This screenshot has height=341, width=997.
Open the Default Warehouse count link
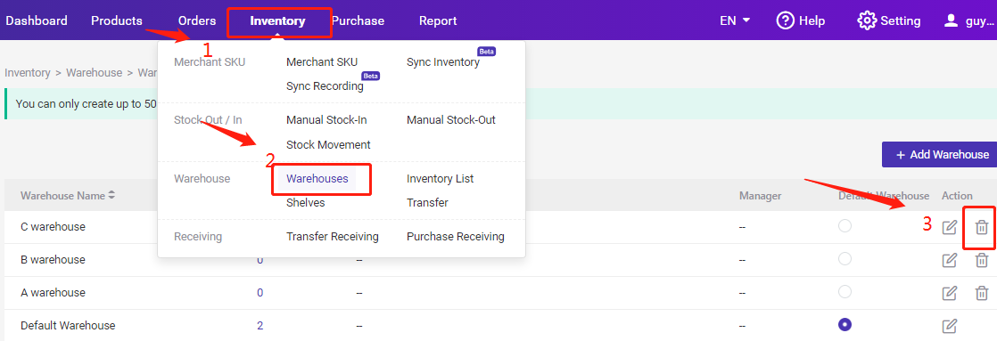260,326
